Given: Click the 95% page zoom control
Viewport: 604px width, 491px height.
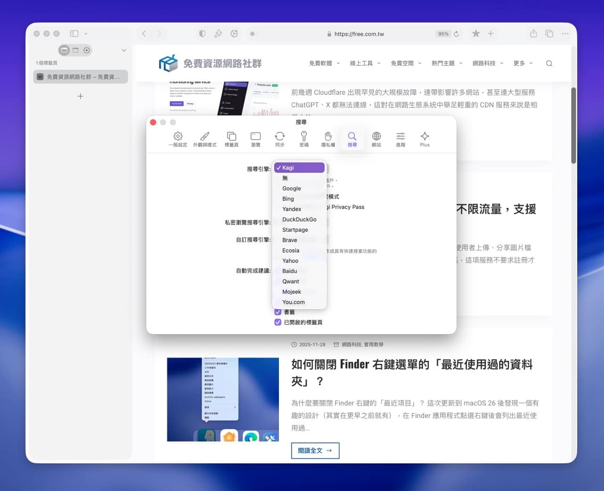Looking at the screenshot, I should 443,33.
